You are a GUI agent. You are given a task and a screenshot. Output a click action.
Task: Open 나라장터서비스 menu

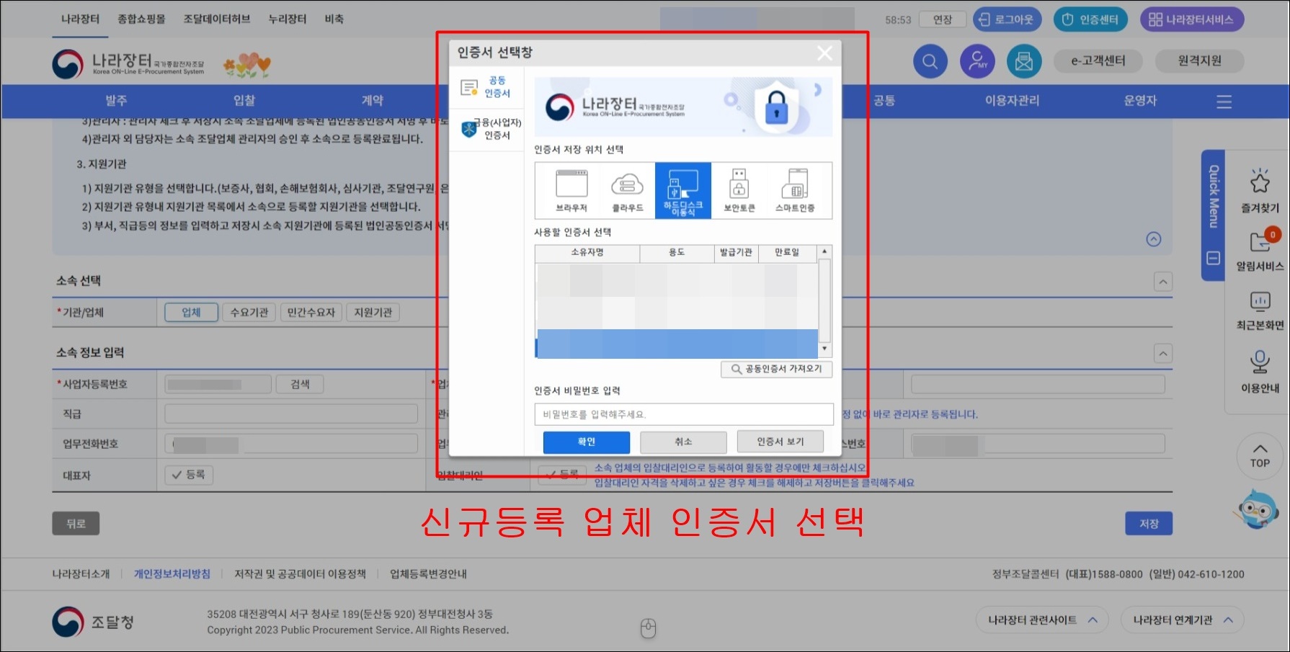point(1191,19)
